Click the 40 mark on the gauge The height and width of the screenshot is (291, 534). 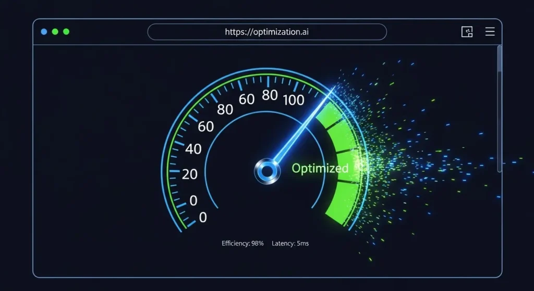(193, 149)
